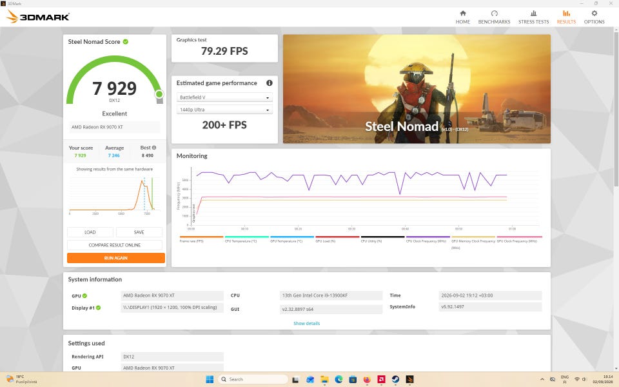The height and width of the screenshot is (387, 619).
Task: Click the vertical scrollbar thumb
Action: tap(616, 108)
